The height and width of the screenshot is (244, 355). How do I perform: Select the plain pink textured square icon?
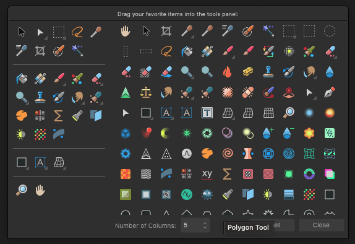click(x=268, y=174)
